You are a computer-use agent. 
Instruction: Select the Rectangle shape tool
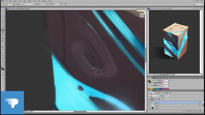click(3, 58)
